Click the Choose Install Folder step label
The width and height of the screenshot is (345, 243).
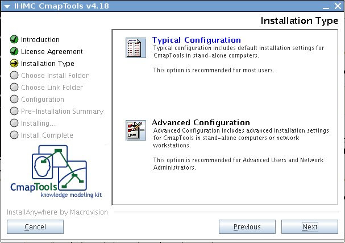click(55, 75)
